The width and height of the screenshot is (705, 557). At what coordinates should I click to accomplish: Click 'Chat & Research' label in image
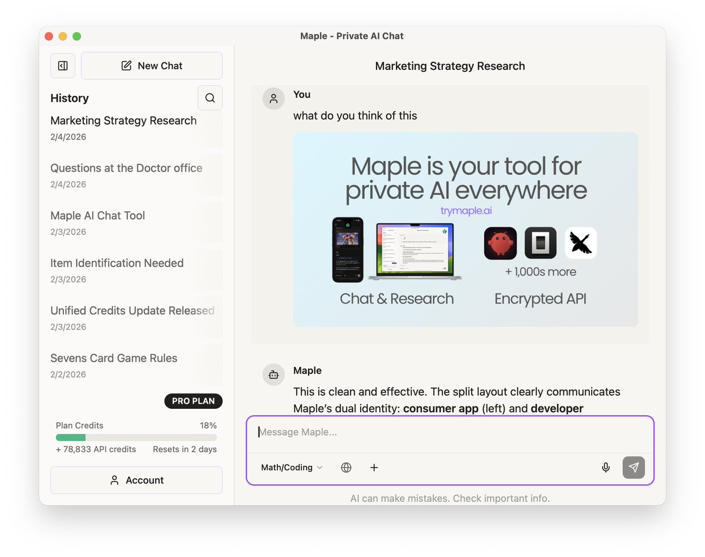click(x=397, y=299)
